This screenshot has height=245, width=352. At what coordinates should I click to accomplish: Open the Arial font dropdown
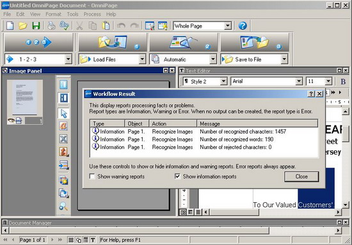pos(299,81)
